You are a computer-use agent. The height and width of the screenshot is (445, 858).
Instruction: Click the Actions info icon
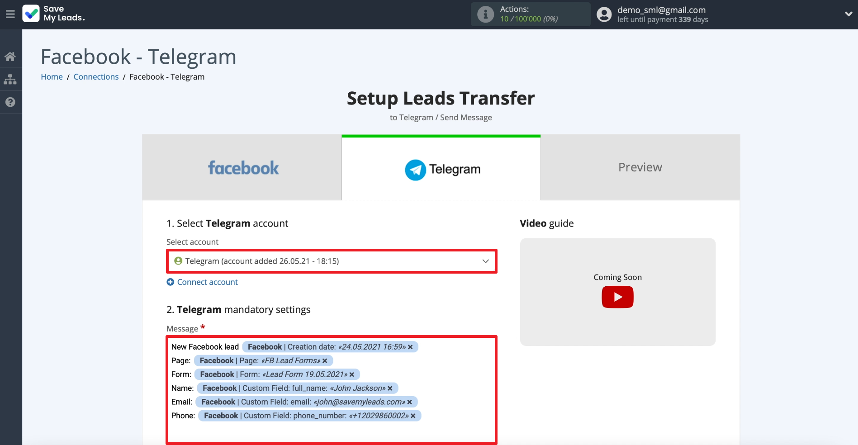(485, 14)
